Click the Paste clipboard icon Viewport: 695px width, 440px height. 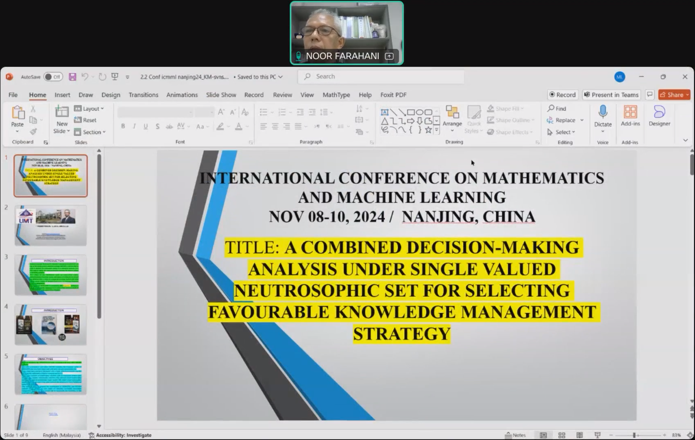(x=18, y=113)
